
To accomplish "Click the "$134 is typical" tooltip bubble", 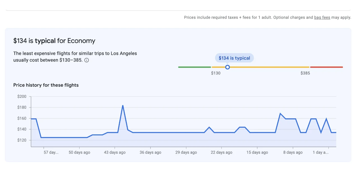I will coord(234,58).
